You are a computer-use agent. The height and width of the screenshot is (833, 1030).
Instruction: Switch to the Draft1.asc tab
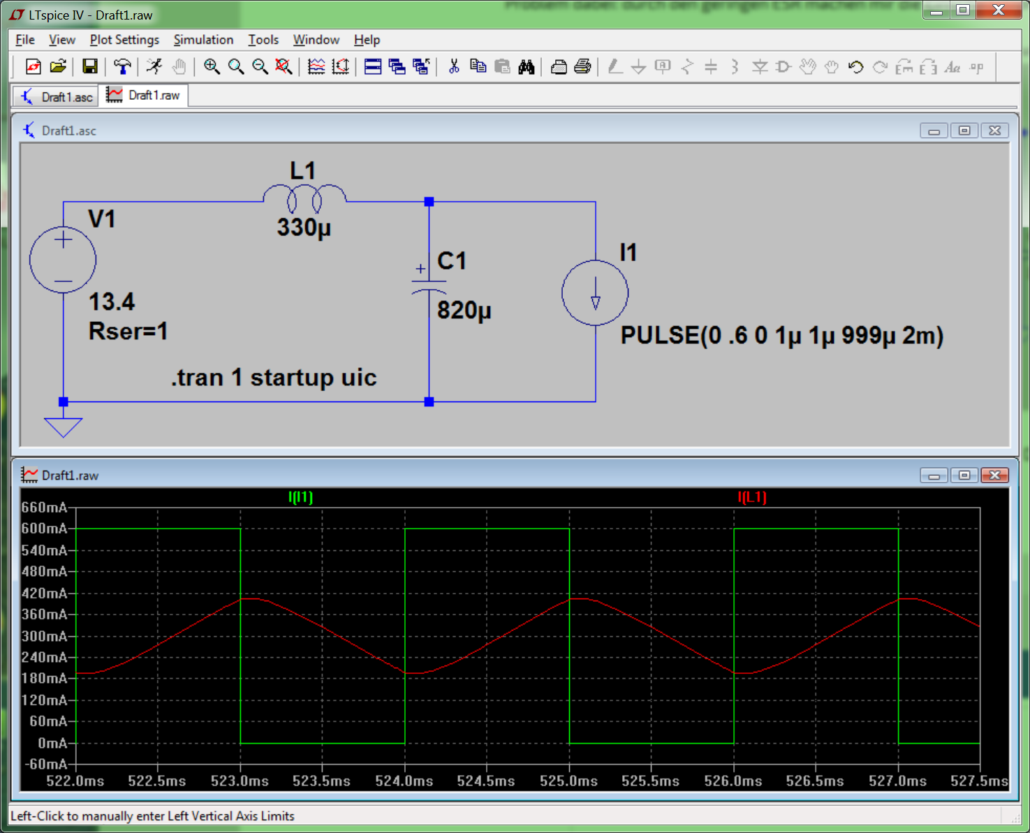click(x=57, y=97)
